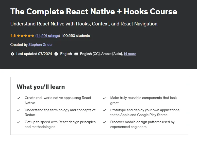Click the 'English' course language text

66,54
